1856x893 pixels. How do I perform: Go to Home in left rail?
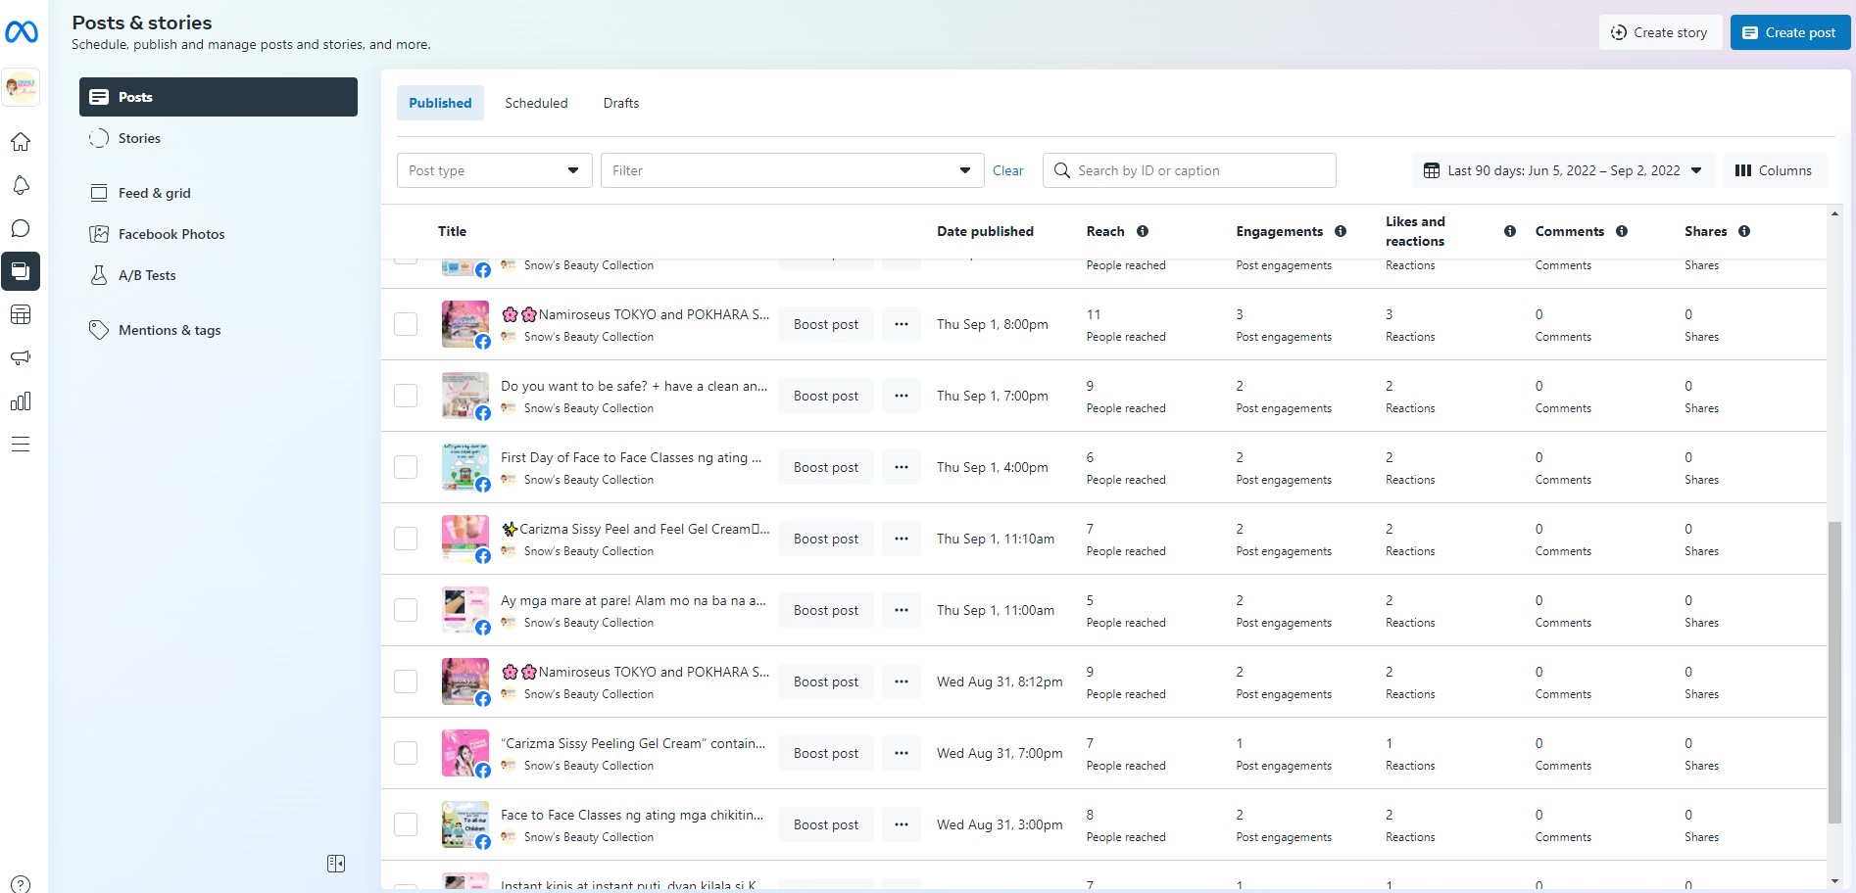click(x=21, y=142)
